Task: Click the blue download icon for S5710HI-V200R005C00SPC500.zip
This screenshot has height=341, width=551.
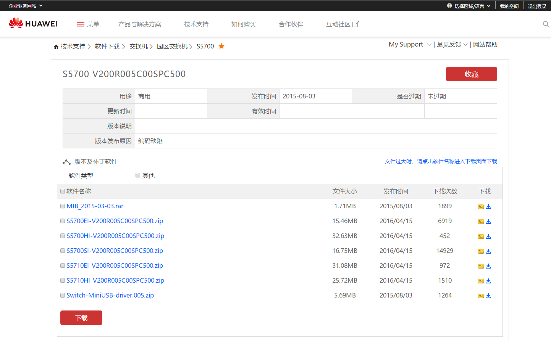Action: click(488, 281)
